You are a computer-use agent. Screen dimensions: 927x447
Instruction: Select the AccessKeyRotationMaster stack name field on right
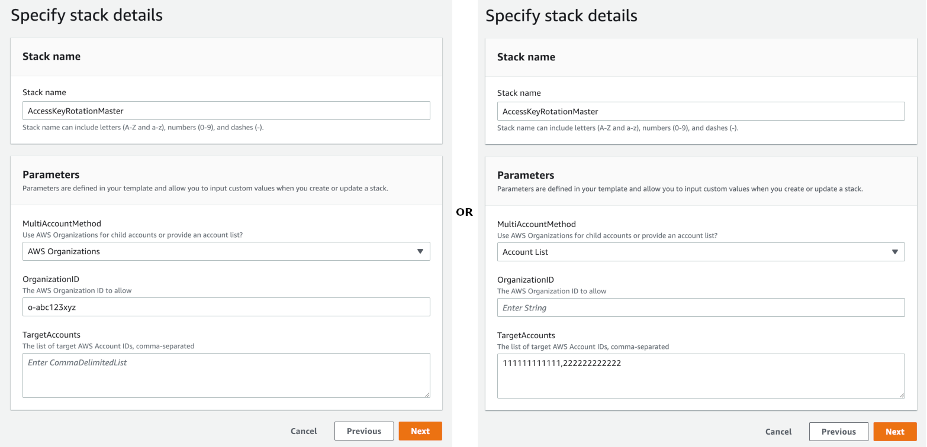(701, 111)
